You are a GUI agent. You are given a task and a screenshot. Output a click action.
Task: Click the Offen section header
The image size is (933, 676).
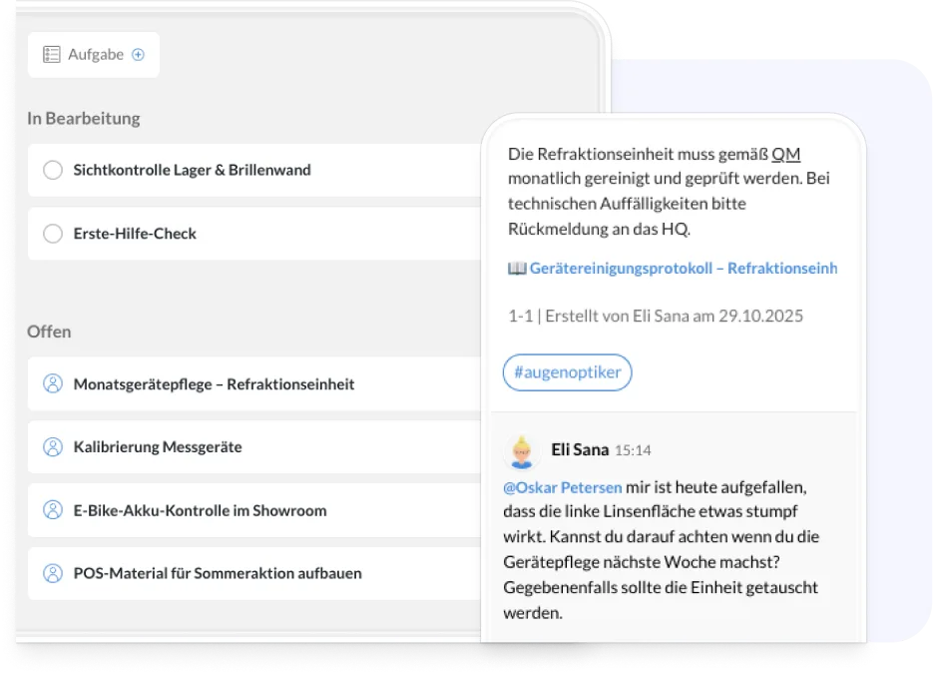click(x=49, y=332)
